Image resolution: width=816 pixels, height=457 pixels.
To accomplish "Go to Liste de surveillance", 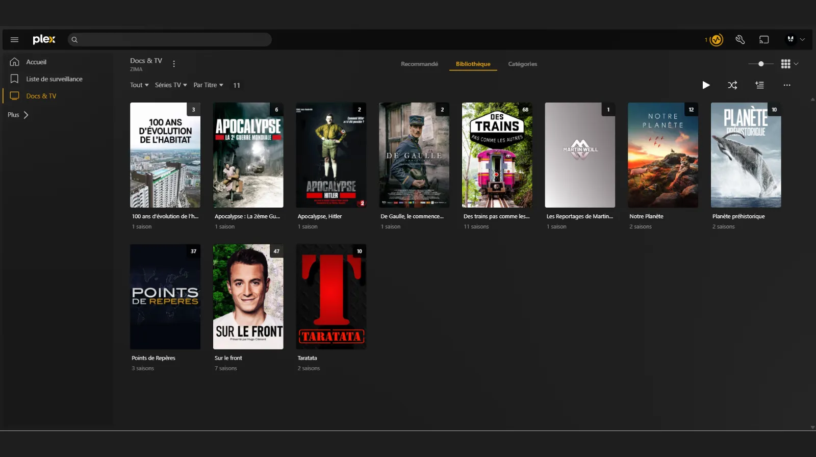I will (x=54, y=79).
